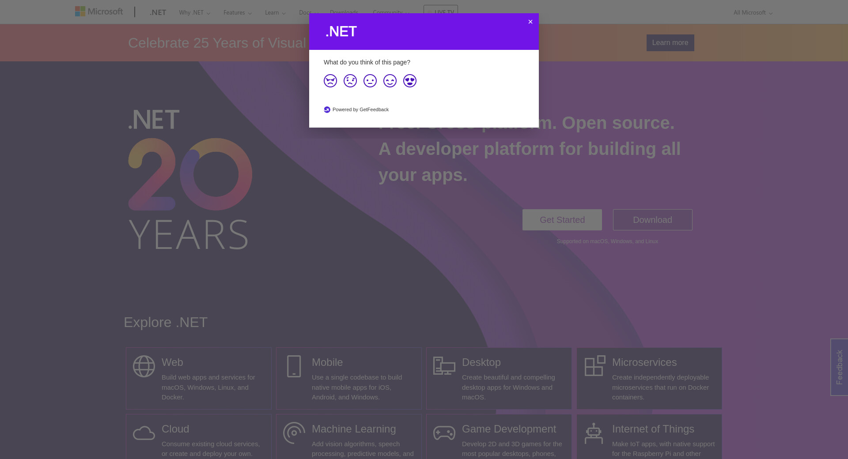848x459 pixels.
Task: Click the Microsoft logo
Action: pos(99,11)
